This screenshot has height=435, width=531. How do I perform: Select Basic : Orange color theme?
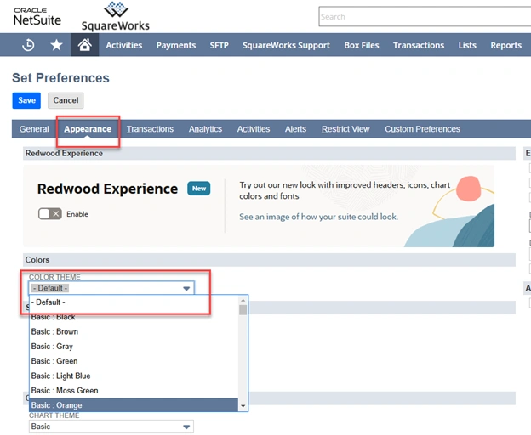point(56,405)
